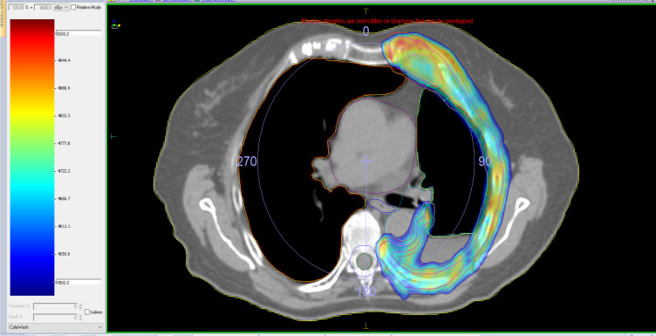This screenshot has width=656, height=336.
Task: Enable the Relative Mode checkbox
Action: coord(73,8)
